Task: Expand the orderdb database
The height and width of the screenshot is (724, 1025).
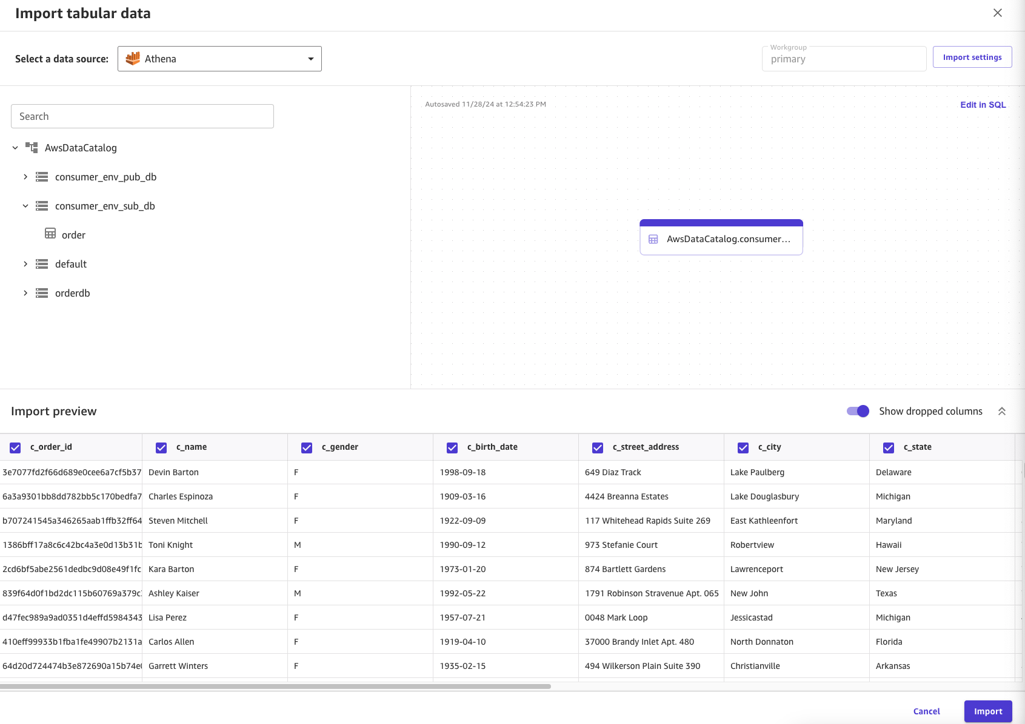Action: tap(25, 293)
